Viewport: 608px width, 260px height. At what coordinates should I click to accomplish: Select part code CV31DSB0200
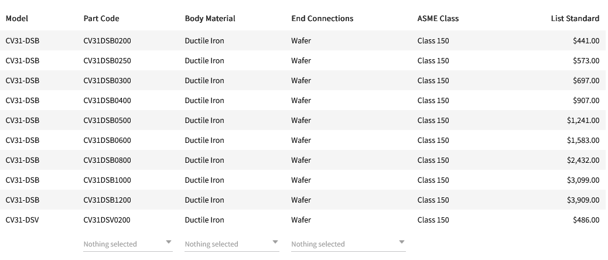(107, 41)
